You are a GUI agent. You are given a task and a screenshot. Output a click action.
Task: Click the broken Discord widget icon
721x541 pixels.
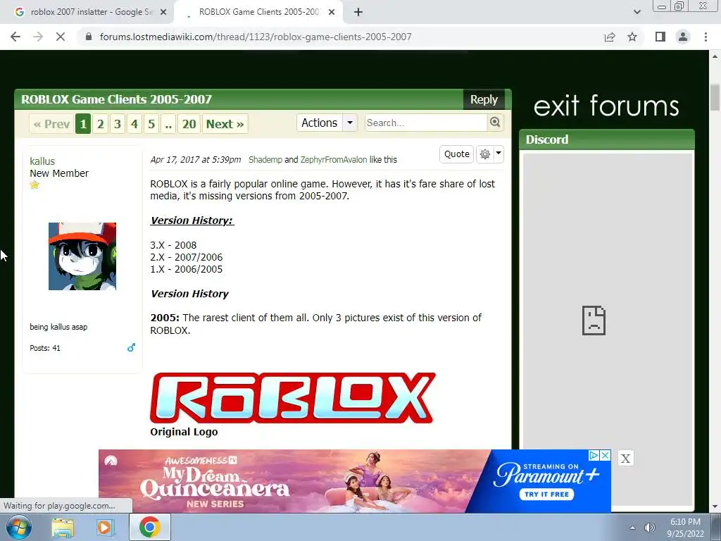click(x=594, y=321)
